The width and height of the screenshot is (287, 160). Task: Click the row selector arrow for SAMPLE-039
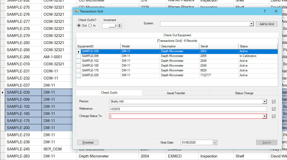click(x=79, y=51)
